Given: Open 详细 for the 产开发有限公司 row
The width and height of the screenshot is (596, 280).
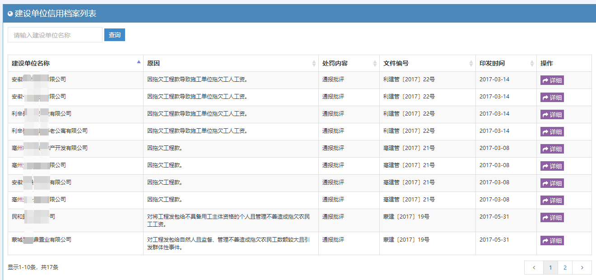Looking at the screenshot, I should [x=552, y=149].
